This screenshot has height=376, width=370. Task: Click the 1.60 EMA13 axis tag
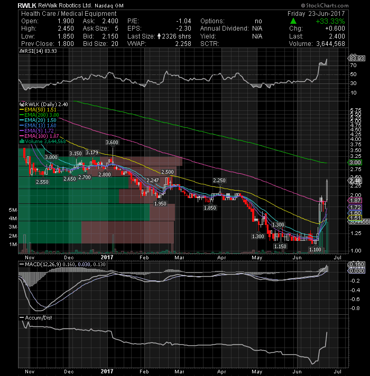pos(355,213)
